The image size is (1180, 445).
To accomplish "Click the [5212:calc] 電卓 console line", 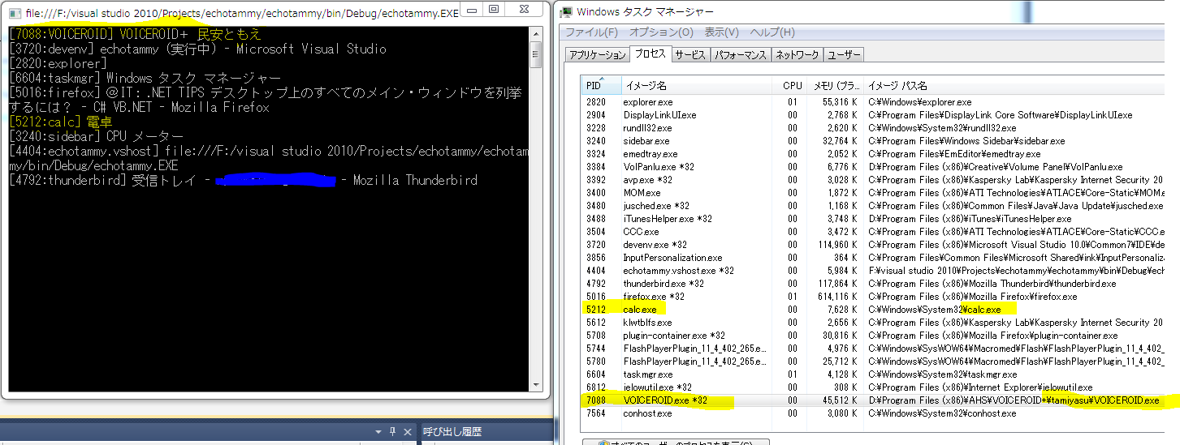I will [62, 122].
